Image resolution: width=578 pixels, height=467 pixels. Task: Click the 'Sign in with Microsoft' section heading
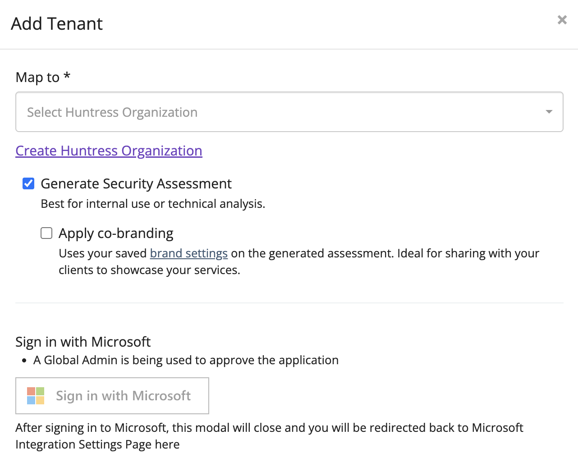[x=83, y=342]
